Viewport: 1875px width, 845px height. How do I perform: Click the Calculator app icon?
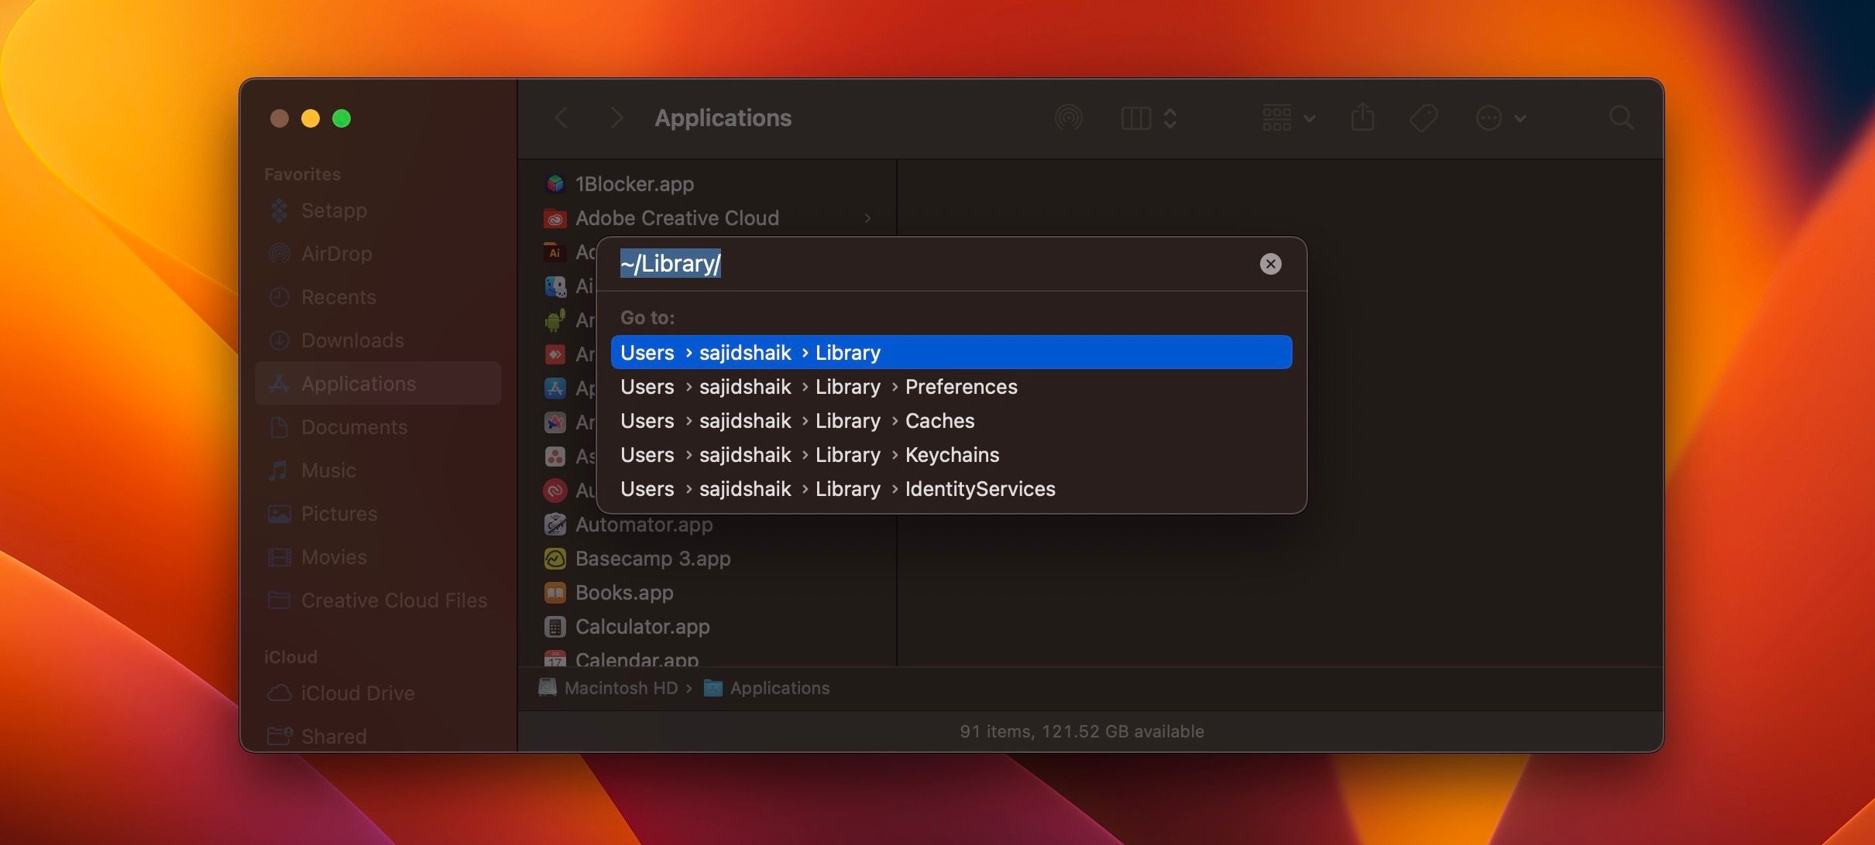pos(555,627)
